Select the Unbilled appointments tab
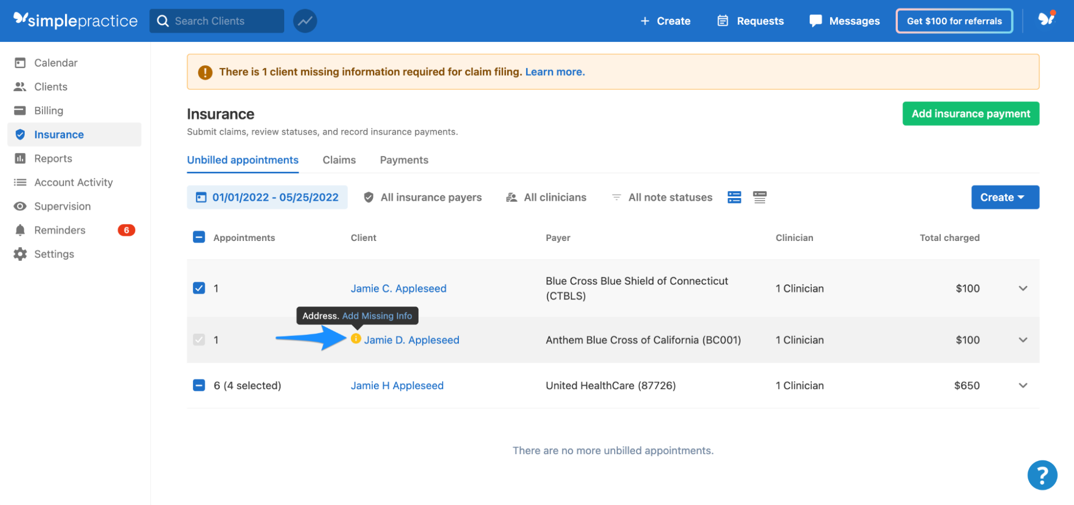This screenshot has height=505, width=1074. (x=242, y=160)
